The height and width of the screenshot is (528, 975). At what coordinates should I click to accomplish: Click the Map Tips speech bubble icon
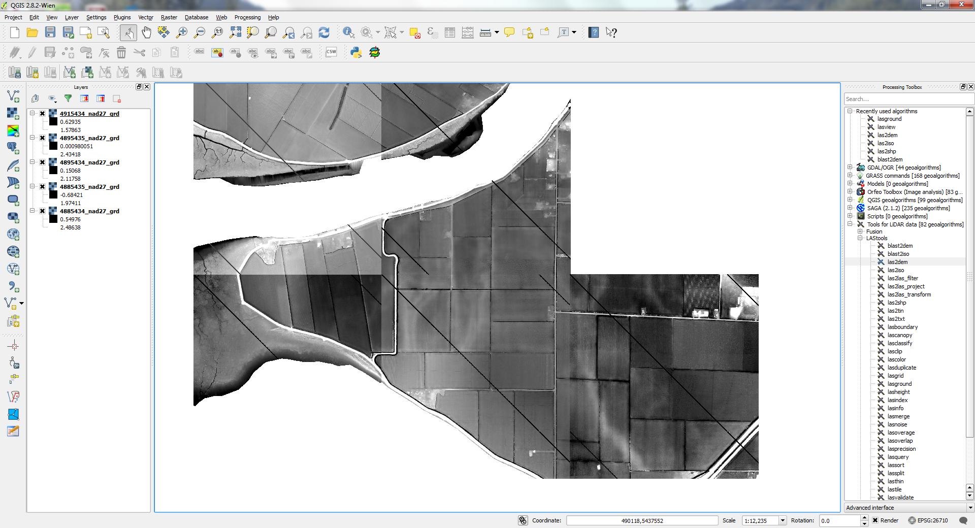point(509,32)
